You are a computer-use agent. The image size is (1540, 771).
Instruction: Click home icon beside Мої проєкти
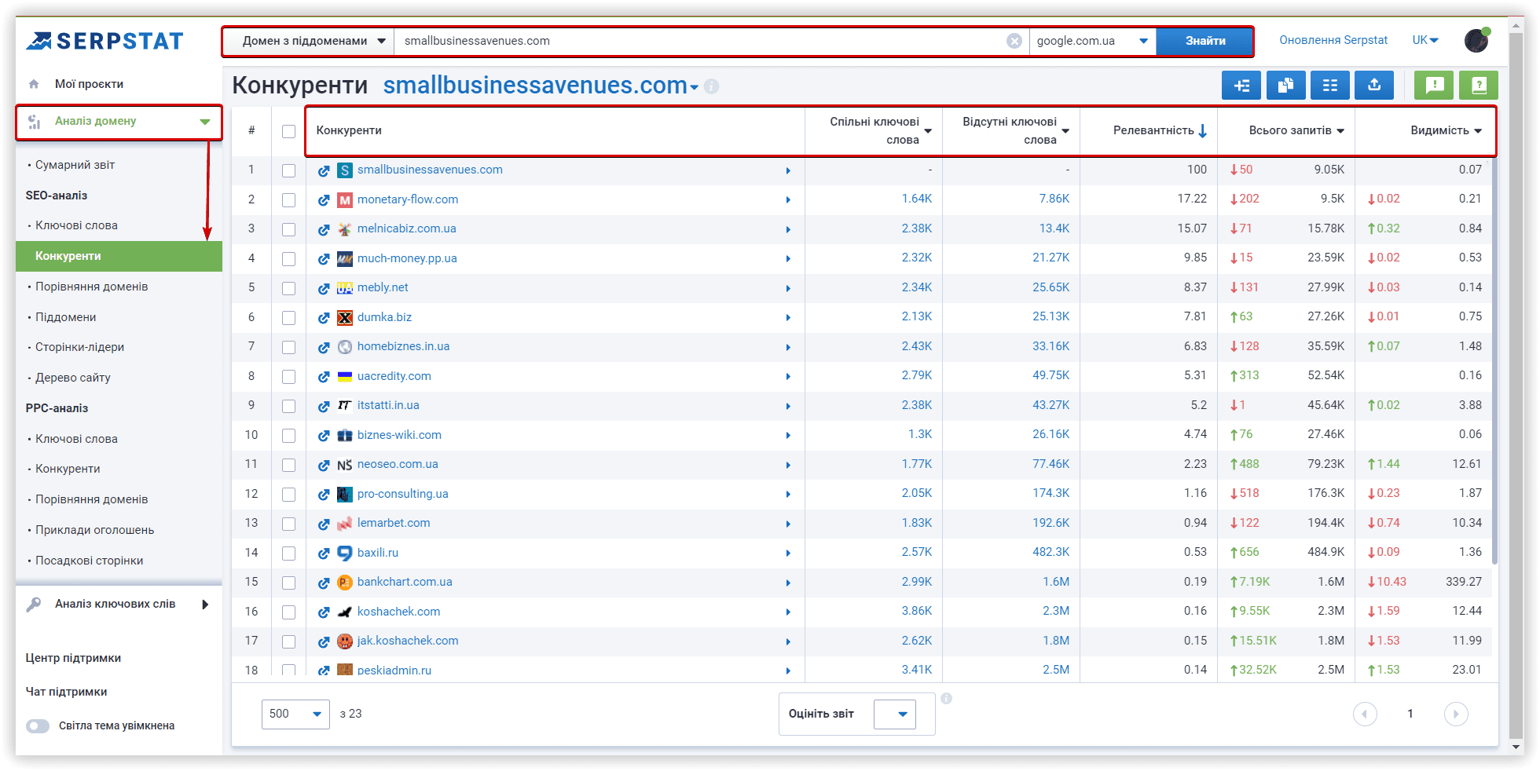click(x=34, y=84)
